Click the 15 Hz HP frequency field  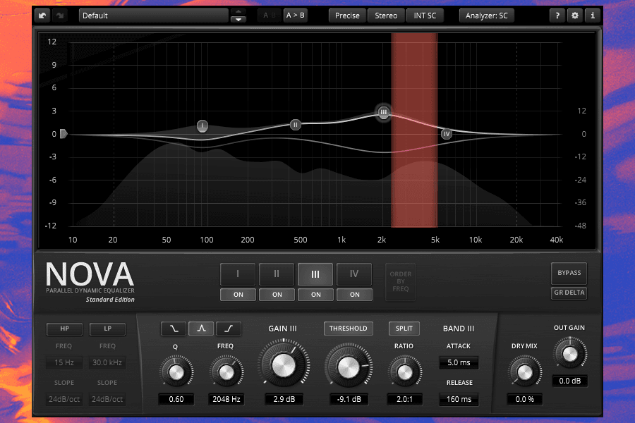pos(64,362)
